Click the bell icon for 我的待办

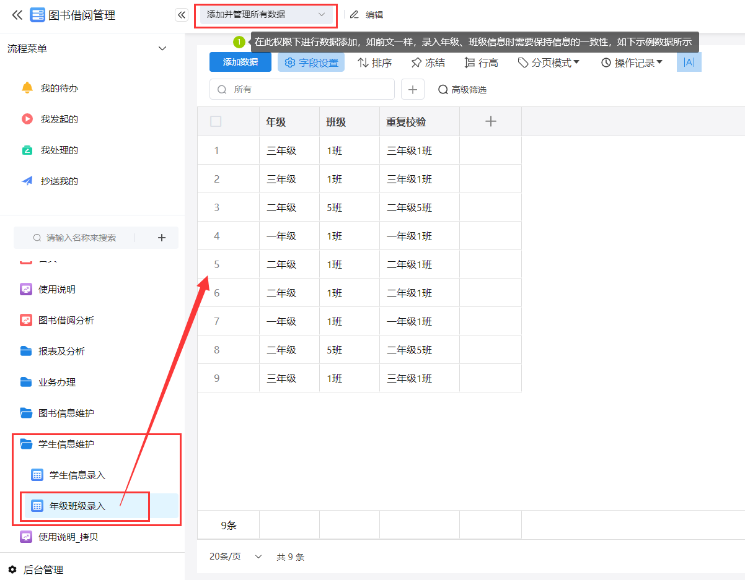click(x=27, y=88)
